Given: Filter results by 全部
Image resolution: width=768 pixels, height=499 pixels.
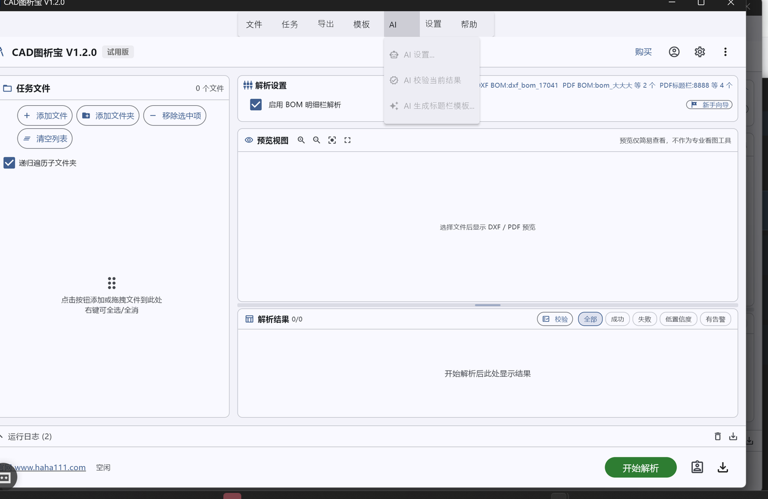Looking at the screenshot, I should point(590,319).
